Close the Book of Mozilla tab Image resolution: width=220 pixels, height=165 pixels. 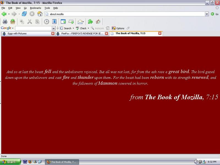coord(160,34)
